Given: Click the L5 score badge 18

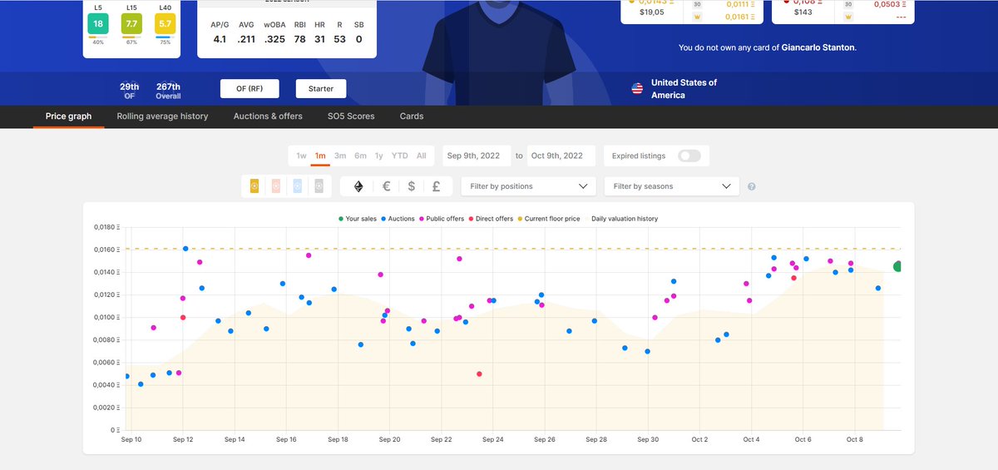Looking at the screenshot, I should [98, 24].
